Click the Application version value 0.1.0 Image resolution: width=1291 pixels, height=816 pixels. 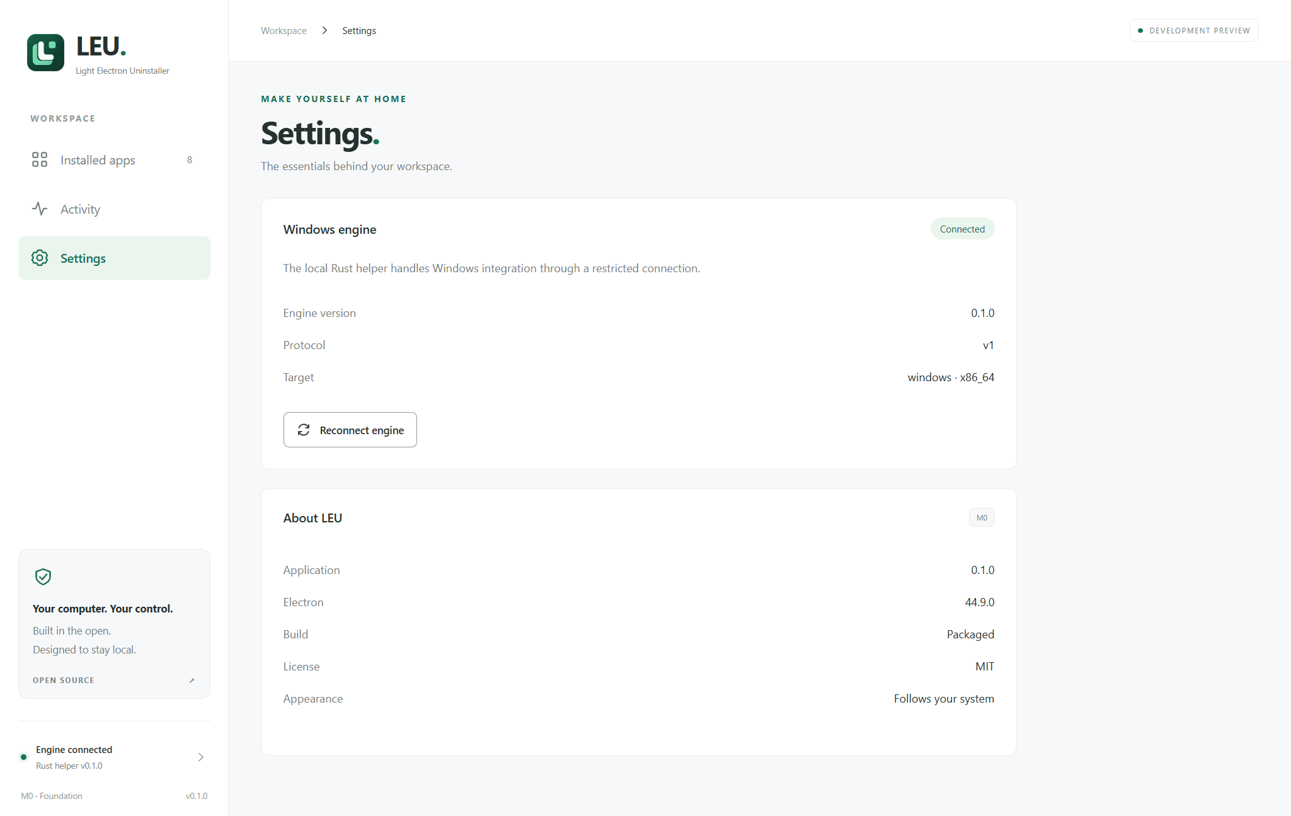982,570
